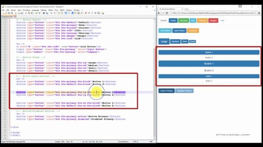Click the orange Warning button
263x147 pixels.
[202, 20]
